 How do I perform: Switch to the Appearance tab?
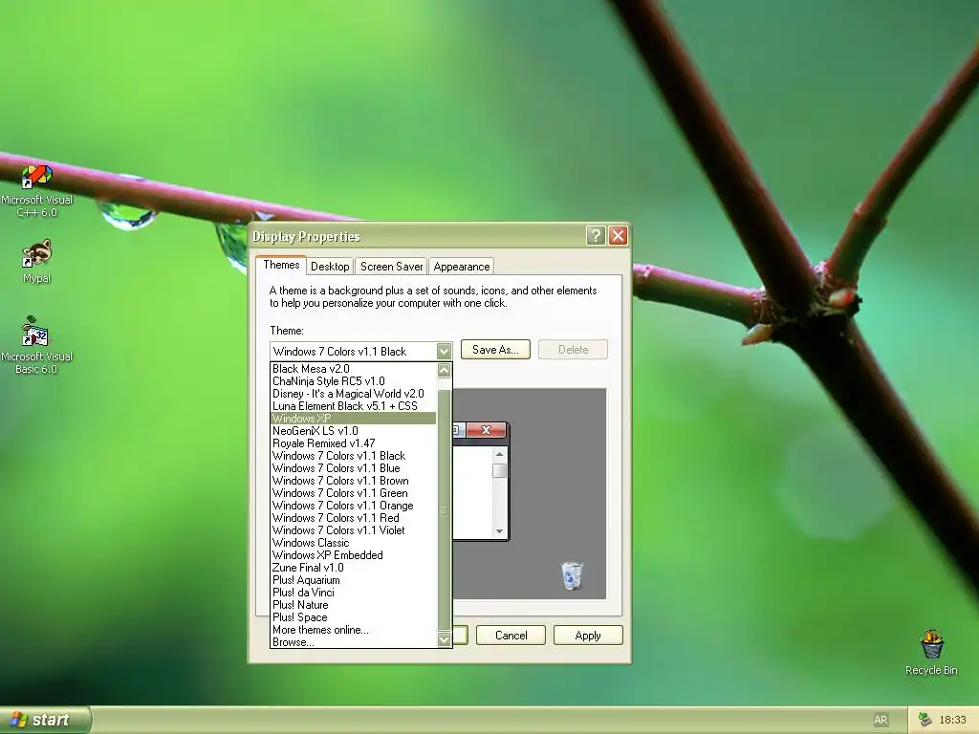pos(462,267)
